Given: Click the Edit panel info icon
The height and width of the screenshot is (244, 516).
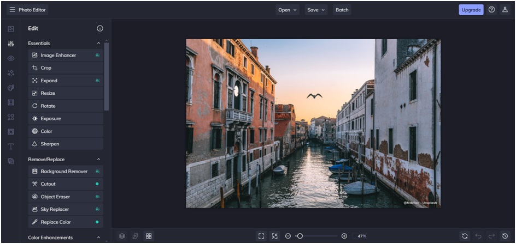Looking at the screenshot, I should point(100,28).
